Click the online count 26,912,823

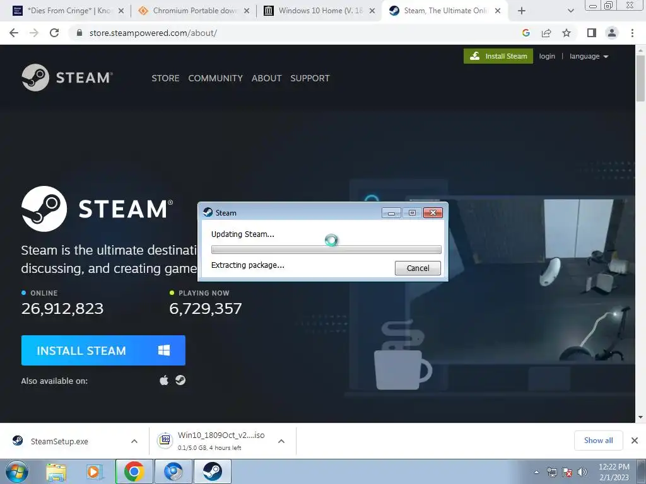[x=62, y=308]
